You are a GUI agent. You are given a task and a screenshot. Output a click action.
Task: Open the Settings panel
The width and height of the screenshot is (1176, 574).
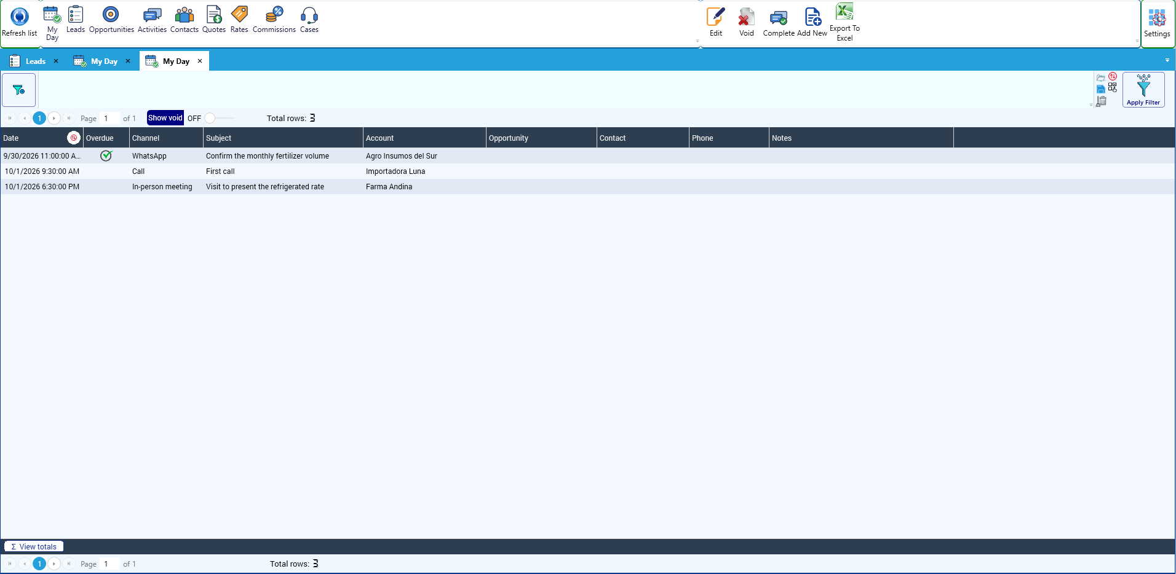pos(1157,23)
